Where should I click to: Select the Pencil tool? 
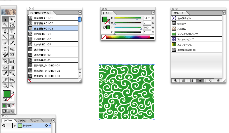coord(12,42)
